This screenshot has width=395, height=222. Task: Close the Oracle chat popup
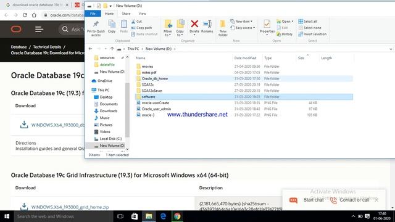coord(376,200)
